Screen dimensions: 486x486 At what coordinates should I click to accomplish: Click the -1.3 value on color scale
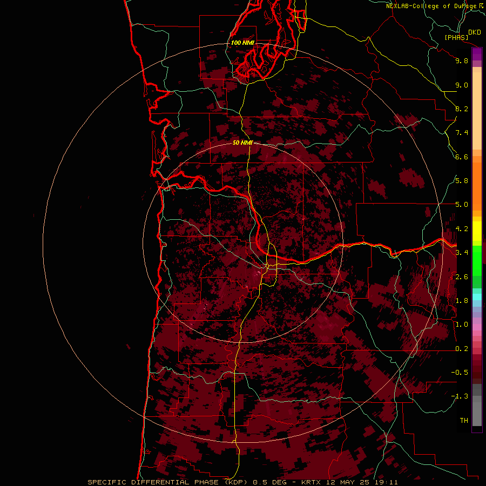coord(460,396)
